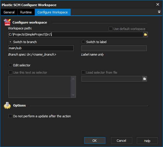Browse for selector file
The image size is (163, 147).
145,79
